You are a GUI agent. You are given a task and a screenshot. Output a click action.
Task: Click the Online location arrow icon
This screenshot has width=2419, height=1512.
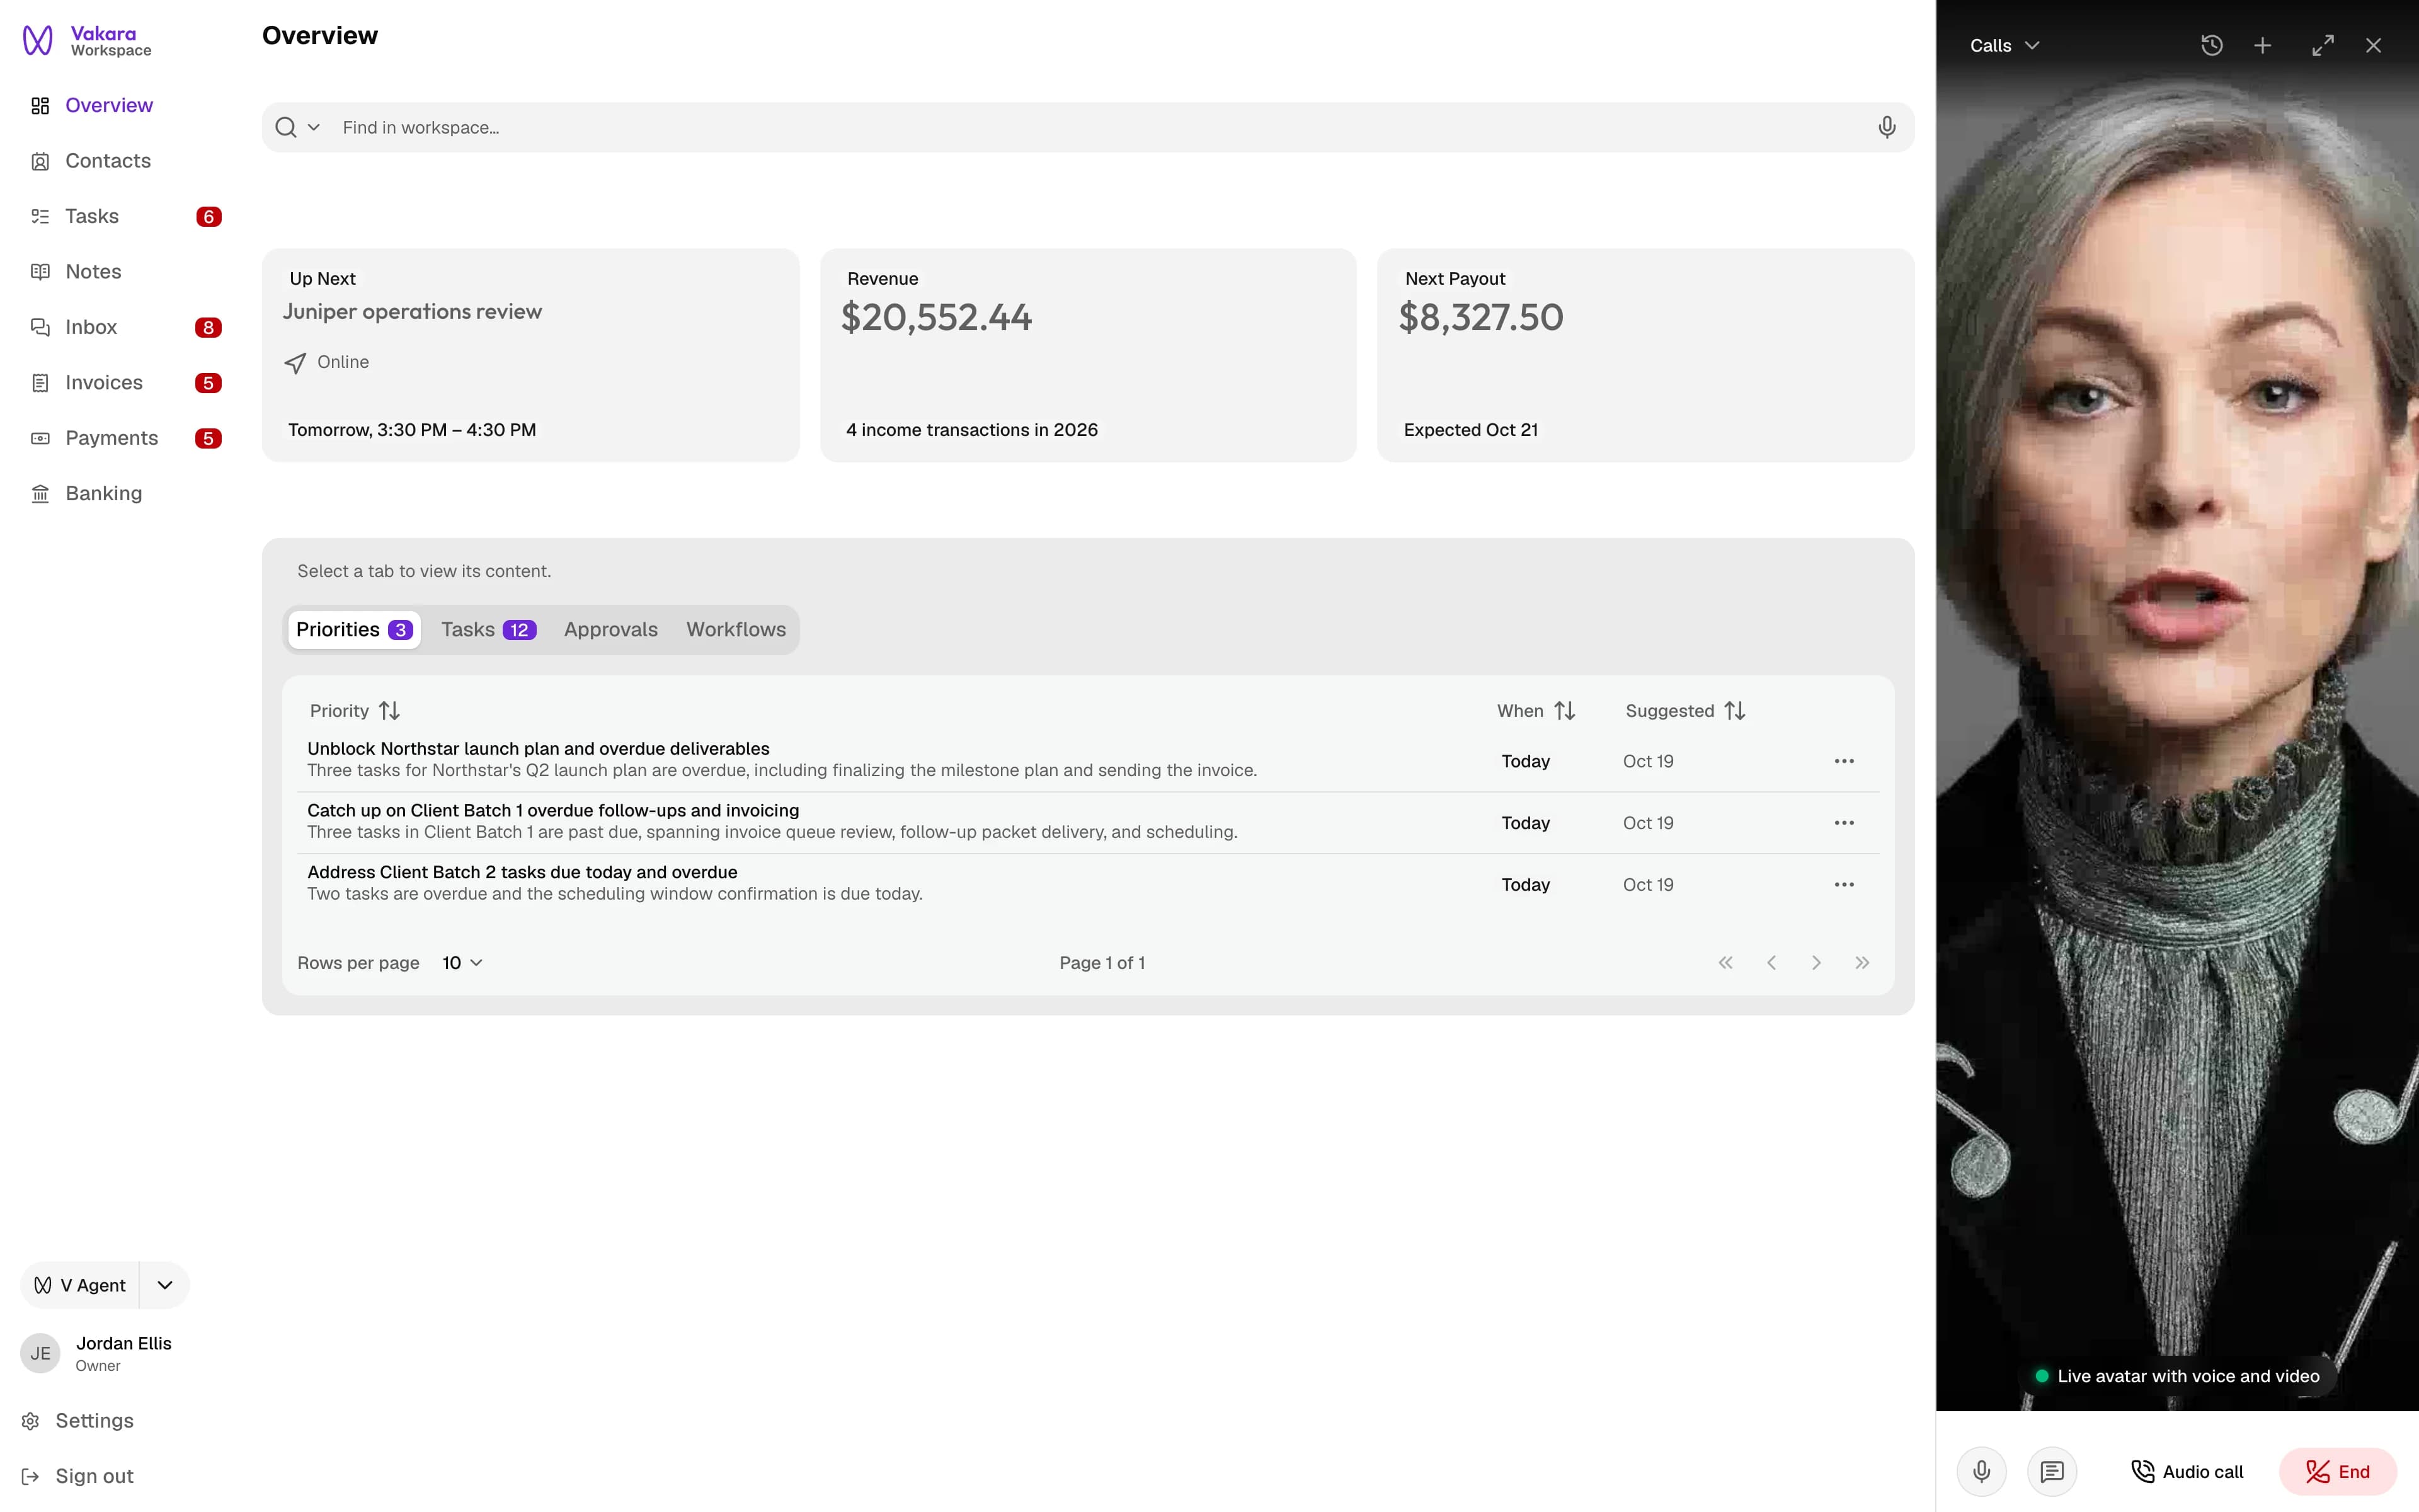(295, 363)
